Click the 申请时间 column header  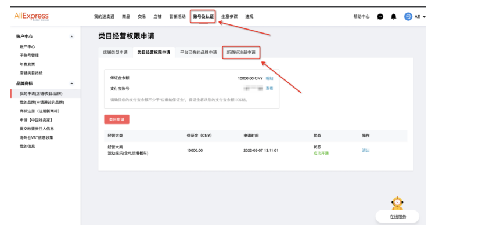[x=251, y=136]
